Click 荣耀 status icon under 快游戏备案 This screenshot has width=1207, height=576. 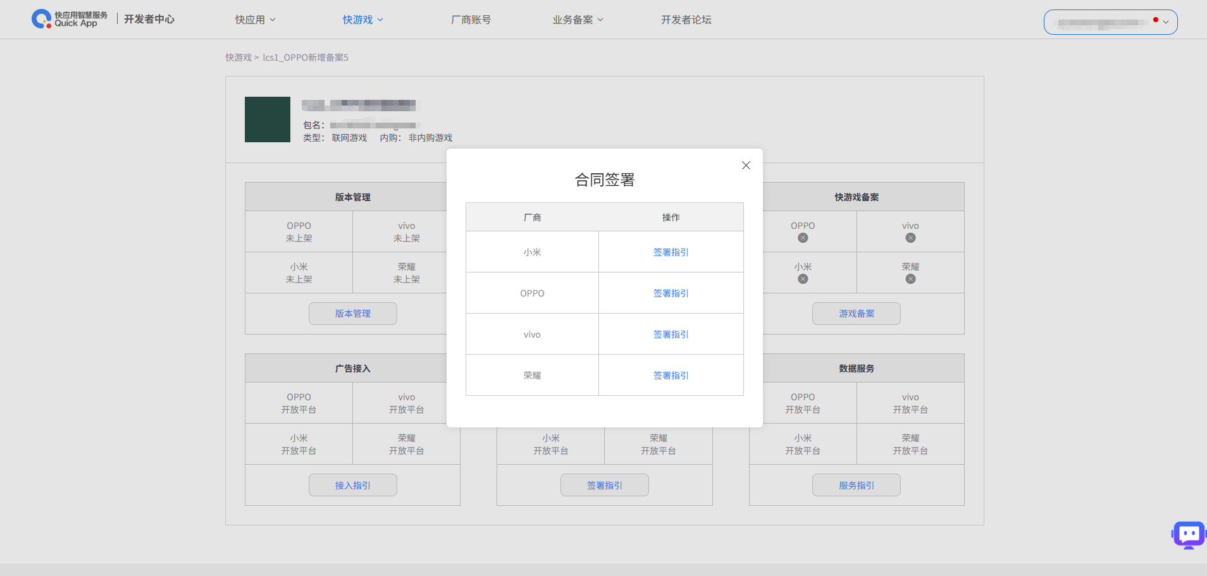[x=910, y=279]
